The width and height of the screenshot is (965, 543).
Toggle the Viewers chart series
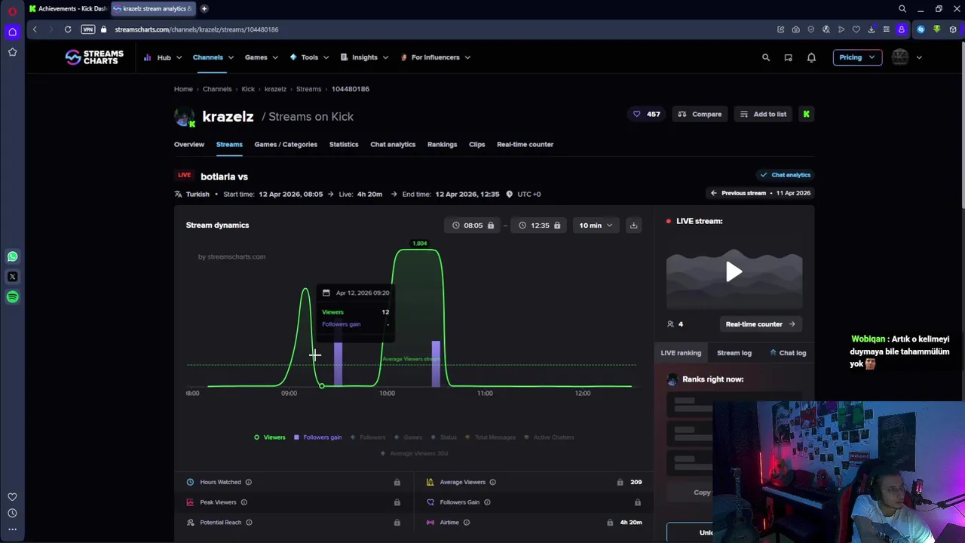click(x=270, y=437)
